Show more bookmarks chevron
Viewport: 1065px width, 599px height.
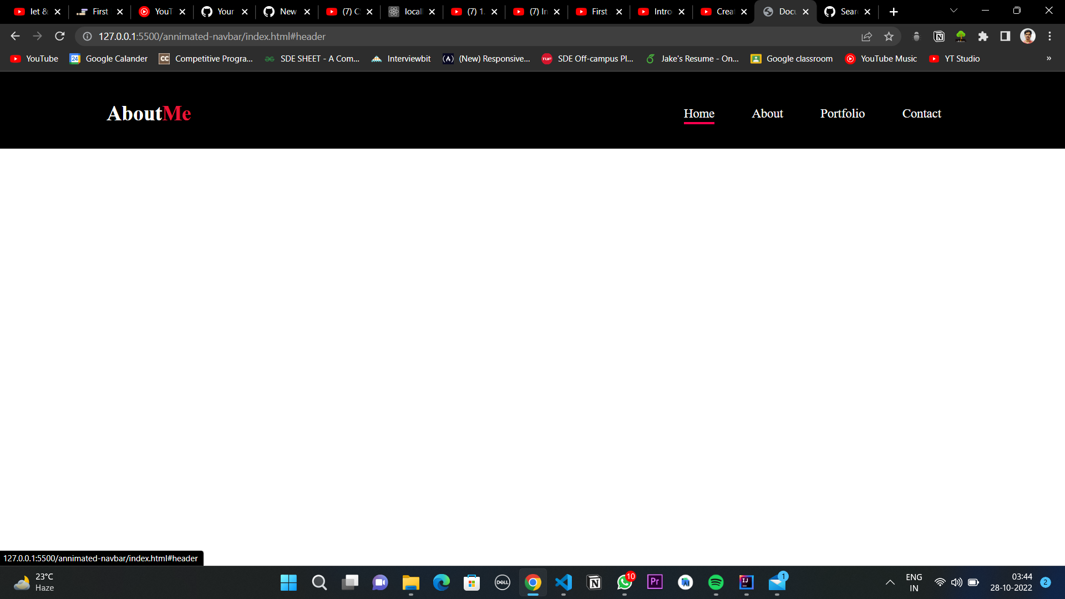1048,58
